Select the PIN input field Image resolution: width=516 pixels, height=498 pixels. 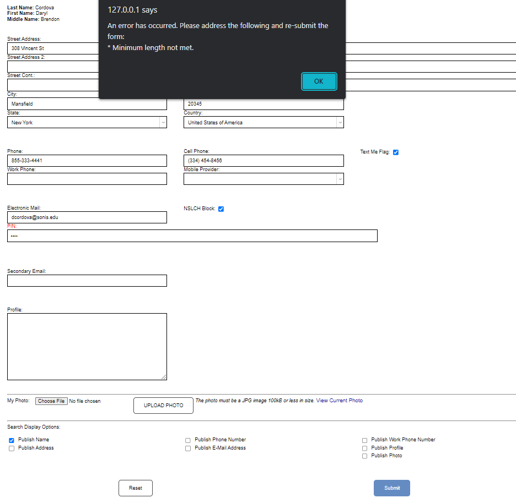(192, 236)
